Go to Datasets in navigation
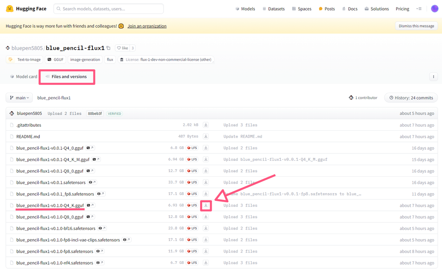The image size is (442, 273). click(x=273, y=9)
